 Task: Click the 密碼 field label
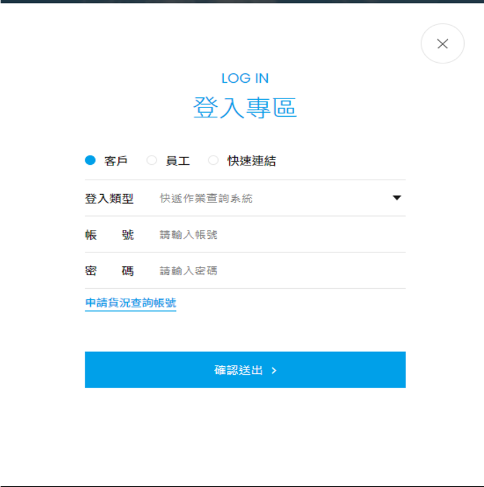109,271
